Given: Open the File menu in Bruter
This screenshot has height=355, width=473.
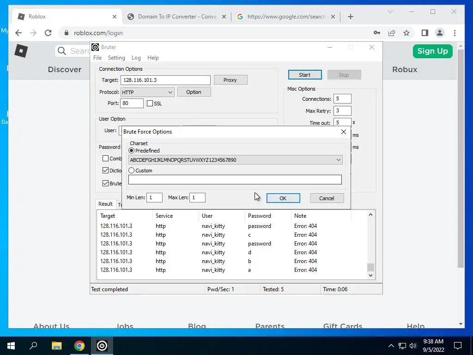Looking at the screenshot, I should 97,58.
